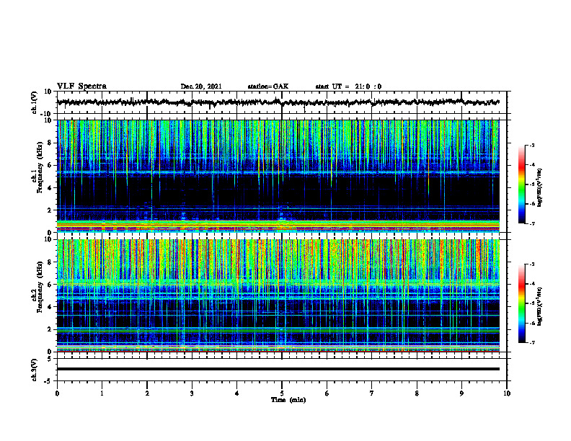This screenshot has width=571, height=441.
Task: Click time axis tick label '0'
Action: point(57,393)
